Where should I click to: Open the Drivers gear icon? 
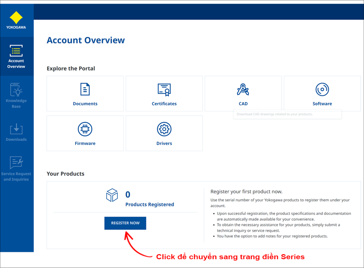click(164, 129)
